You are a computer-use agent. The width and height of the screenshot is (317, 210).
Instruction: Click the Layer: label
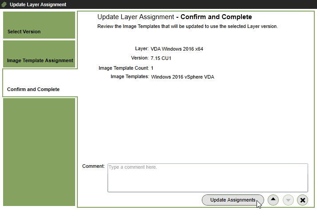tap(142, 49)
